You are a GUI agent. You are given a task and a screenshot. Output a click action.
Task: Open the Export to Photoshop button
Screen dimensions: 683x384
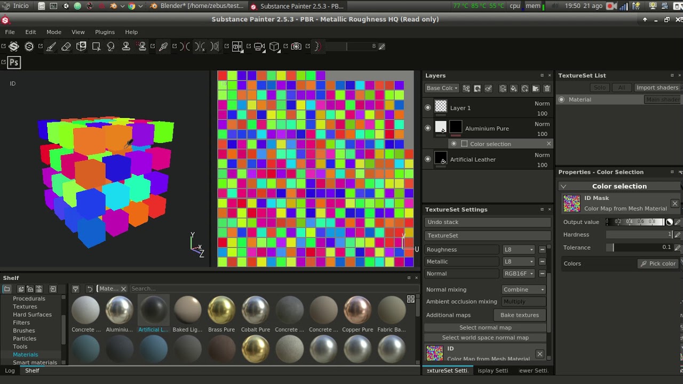point(14,62)
